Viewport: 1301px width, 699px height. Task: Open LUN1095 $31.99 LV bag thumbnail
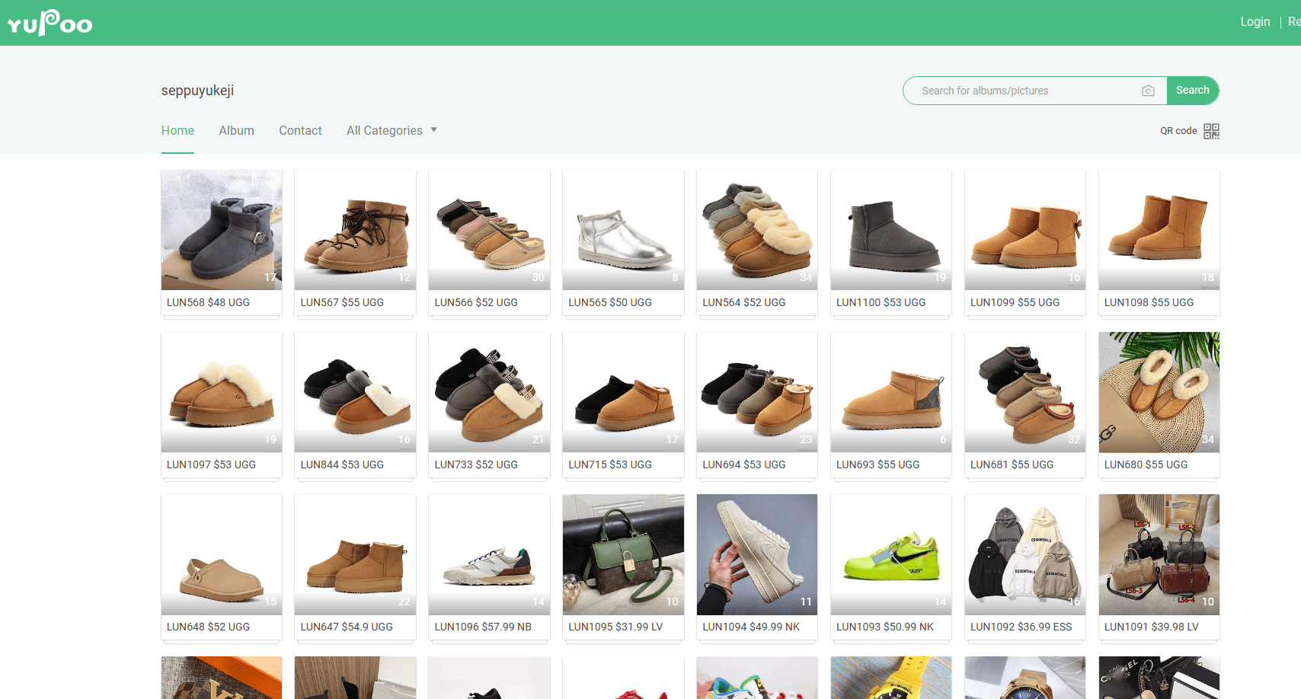tap(623, 554)
